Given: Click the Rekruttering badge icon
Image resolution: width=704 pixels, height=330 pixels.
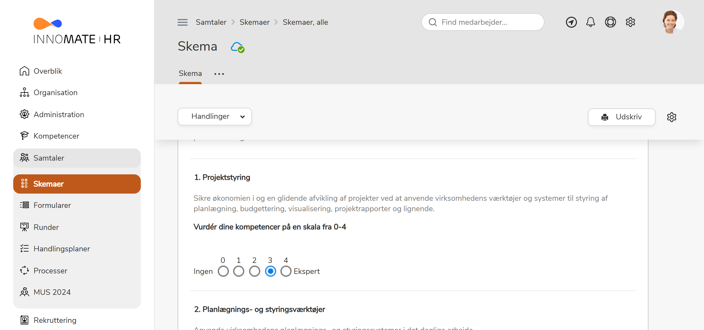Looking at the screenshot, I should 24,320.
